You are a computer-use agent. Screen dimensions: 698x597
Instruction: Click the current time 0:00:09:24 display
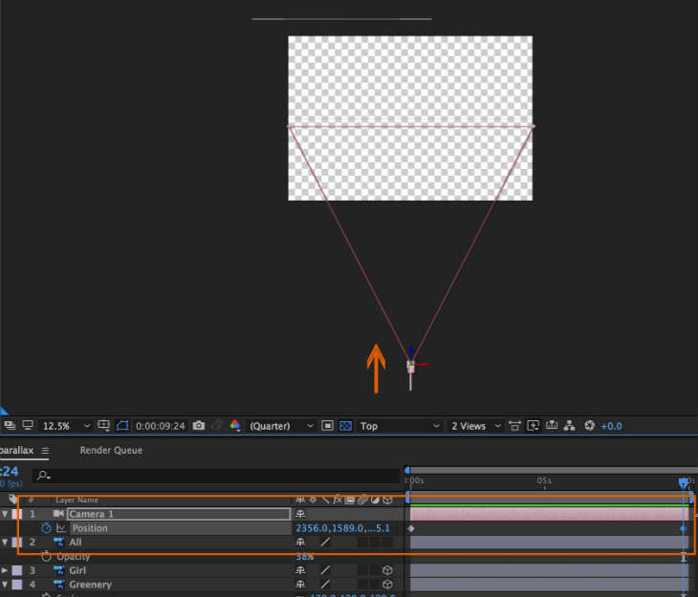[x=160, y=426]
